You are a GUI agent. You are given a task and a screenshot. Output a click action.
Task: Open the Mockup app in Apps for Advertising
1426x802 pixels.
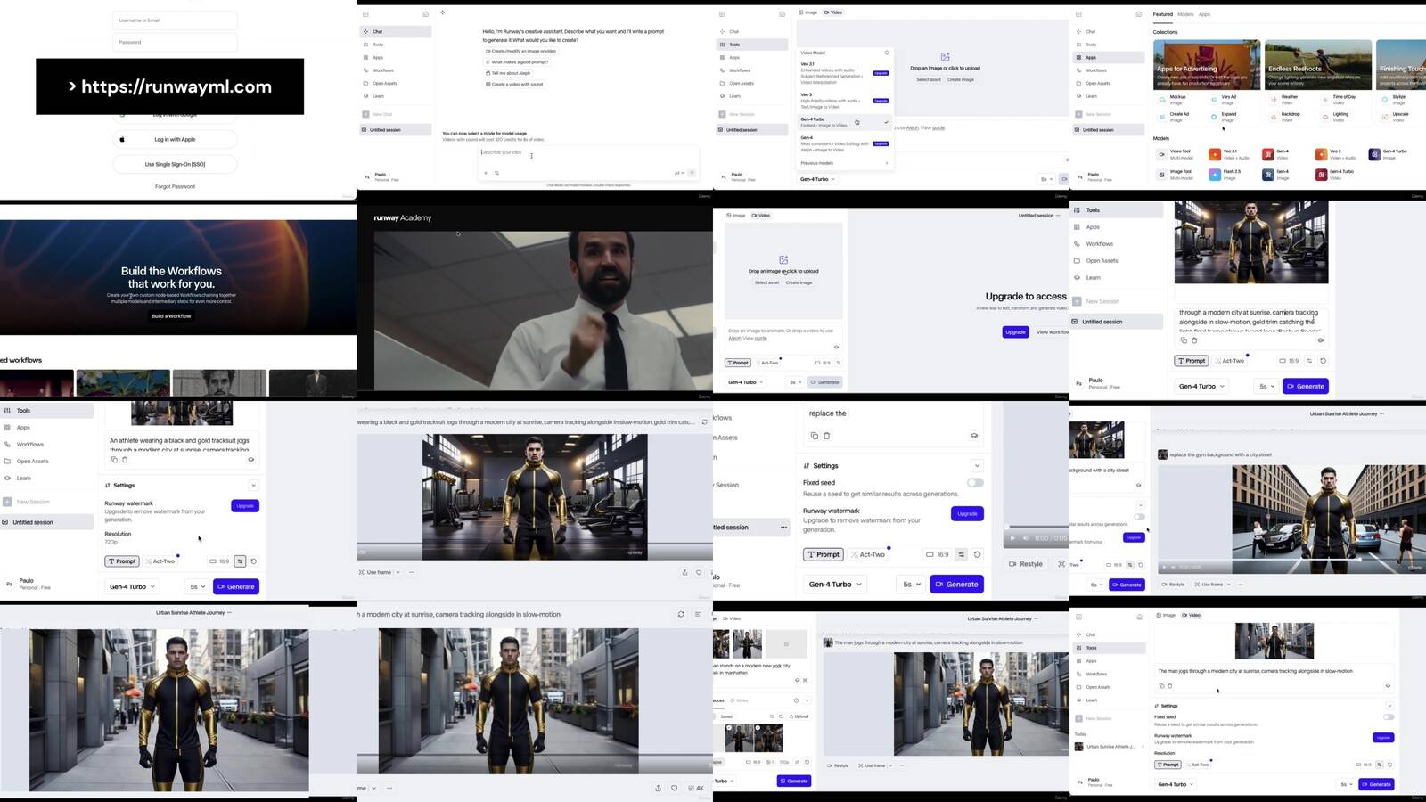point(1162,99)
